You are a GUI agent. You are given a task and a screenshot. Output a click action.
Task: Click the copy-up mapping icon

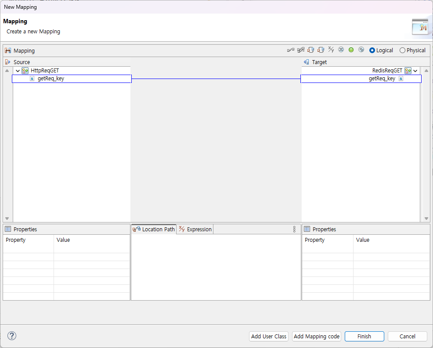point(321,50)
